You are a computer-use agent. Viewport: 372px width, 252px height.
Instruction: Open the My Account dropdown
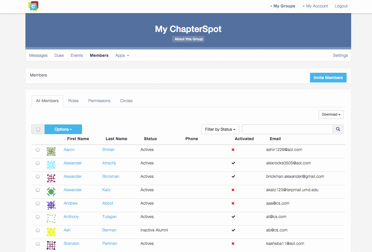[315, 6]
